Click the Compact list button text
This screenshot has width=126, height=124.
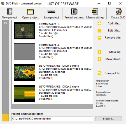click(113, 73)
